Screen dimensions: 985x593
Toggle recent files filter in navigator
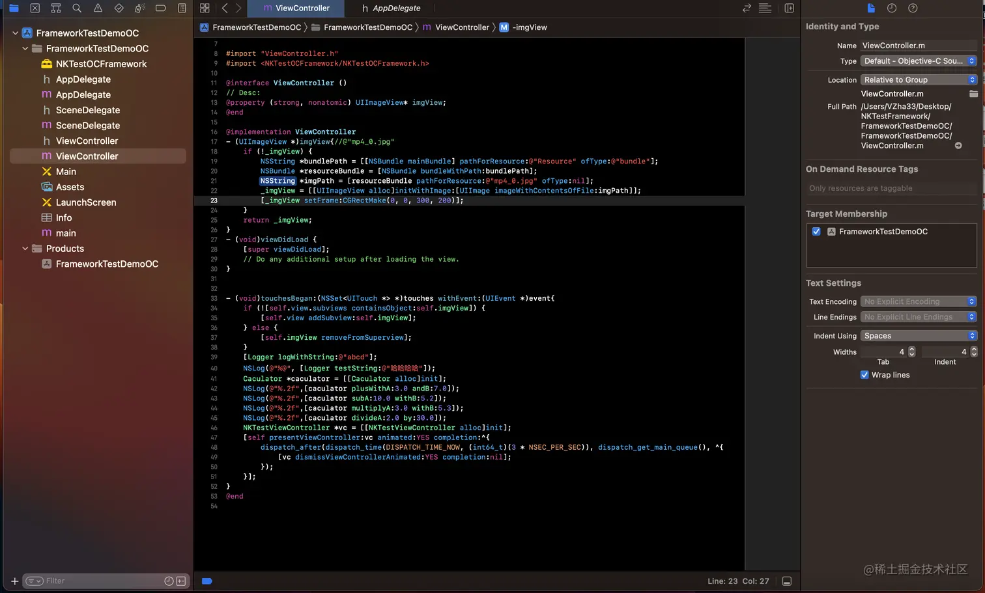pos(169,581)
